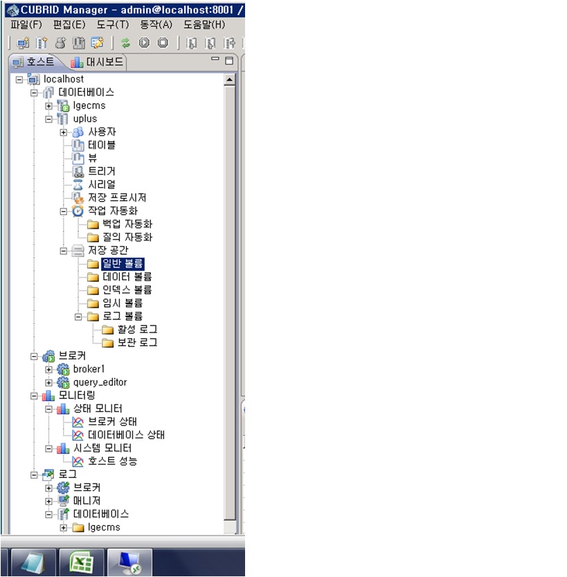The height and width of the screenshot is (577, 567).
Task: Expand the query_editor broker node
Action: 48,382
